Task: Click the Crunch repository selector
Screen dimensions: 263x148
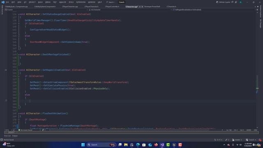Action: point(251,140)
